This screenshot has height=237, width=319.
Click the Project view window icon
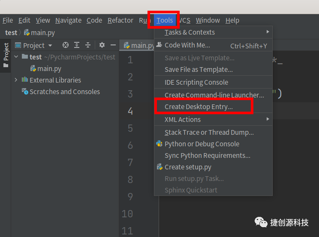tap(18, 45)
